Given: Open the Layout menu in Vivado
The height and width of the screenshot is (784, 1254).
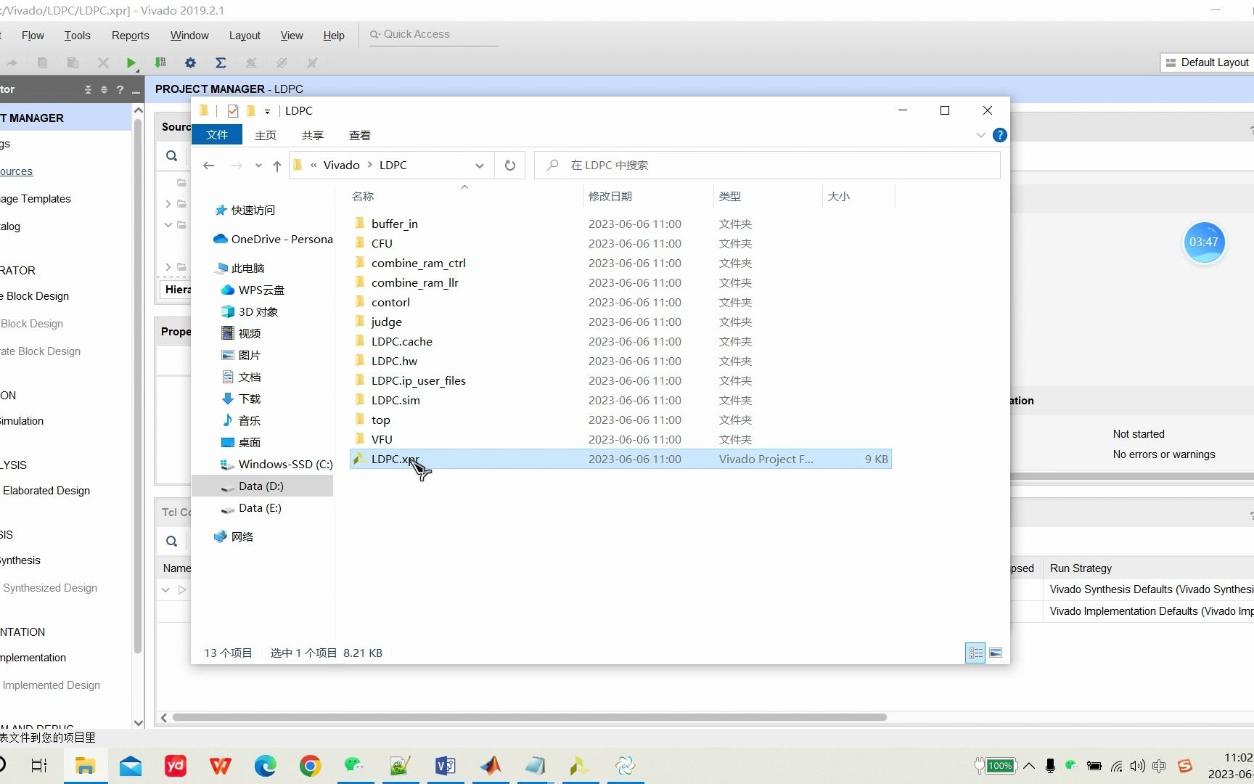Looking at the screenshot, I should coord(245,36).
